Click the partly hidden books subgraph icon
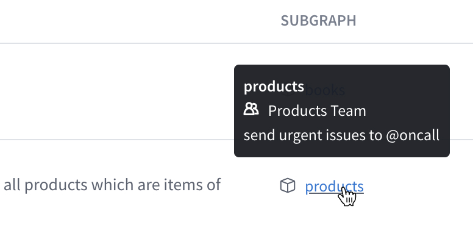Screen dimensions: 473x239 coord(288,90)
